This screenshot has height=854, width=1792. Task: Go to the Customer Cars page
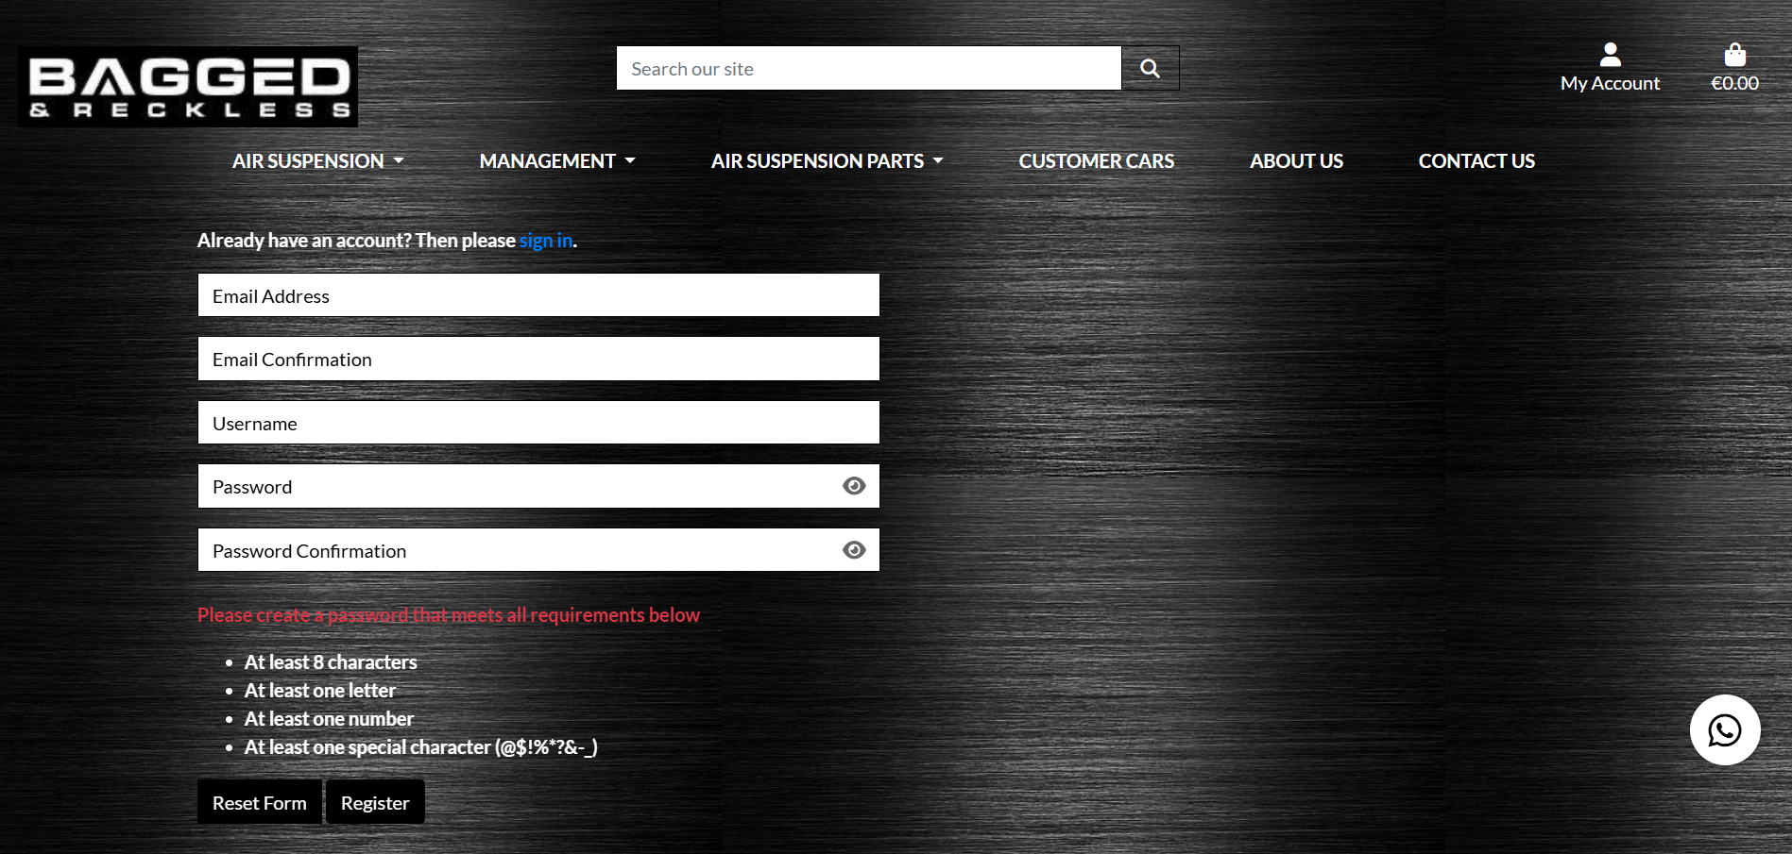coord(1096,160)
